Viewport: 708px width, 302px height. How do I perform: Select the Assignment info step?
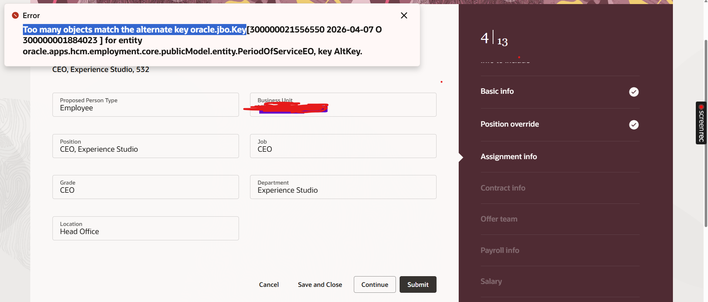pyautogui.click(x=509, y=157)
